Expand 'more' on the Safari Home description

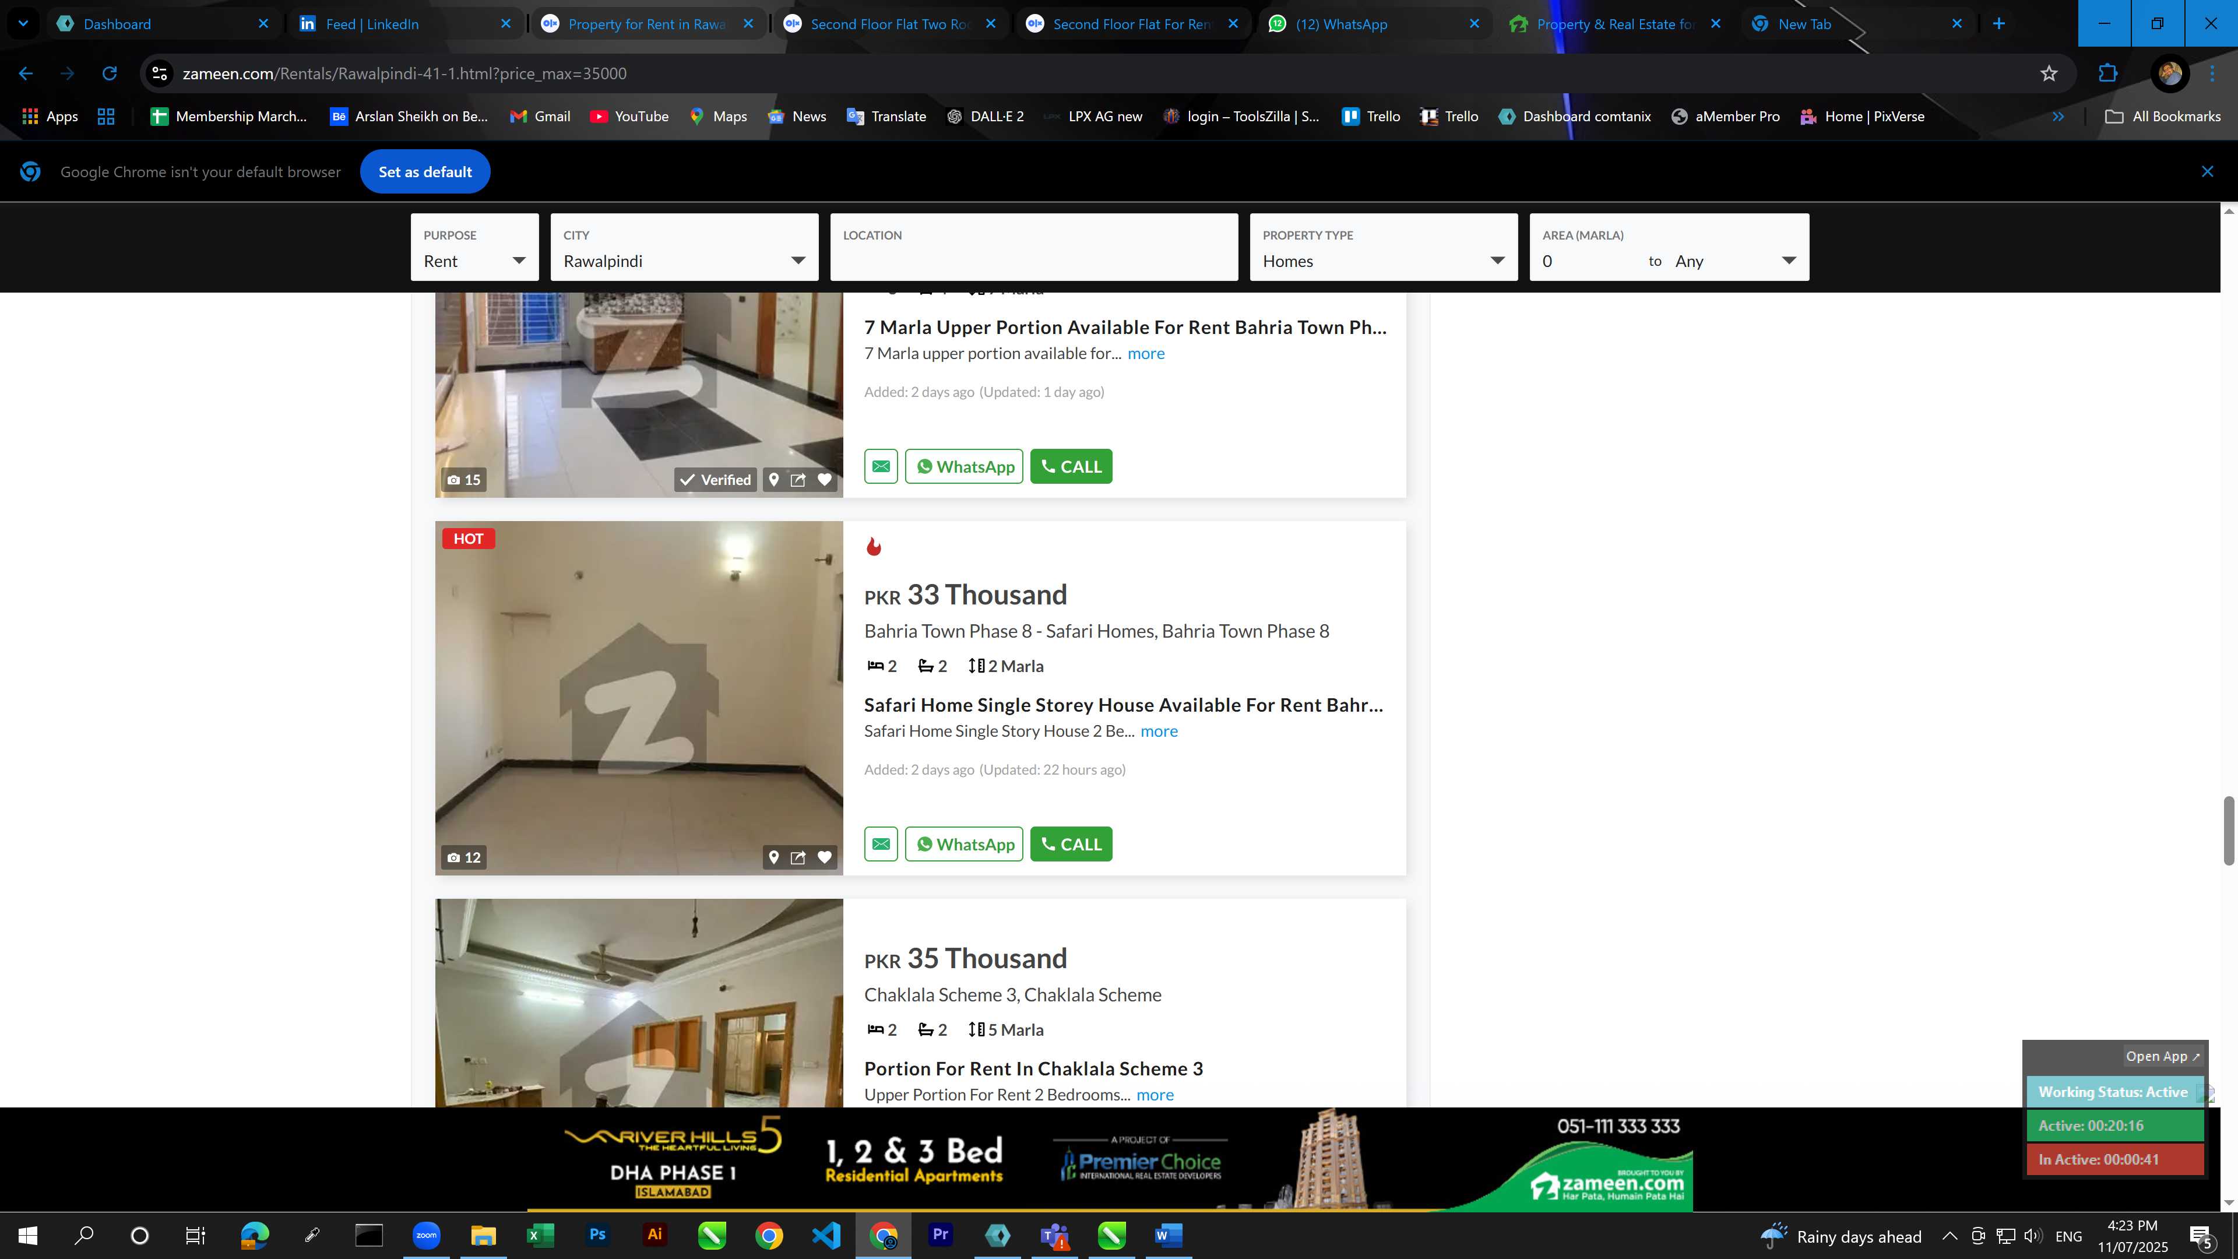coord(1159,732)
